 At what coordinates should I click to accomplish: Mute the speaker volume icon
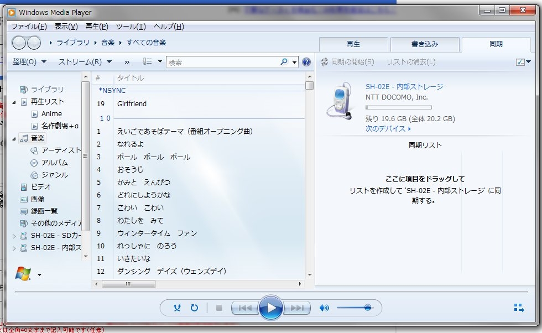(324, 308)
